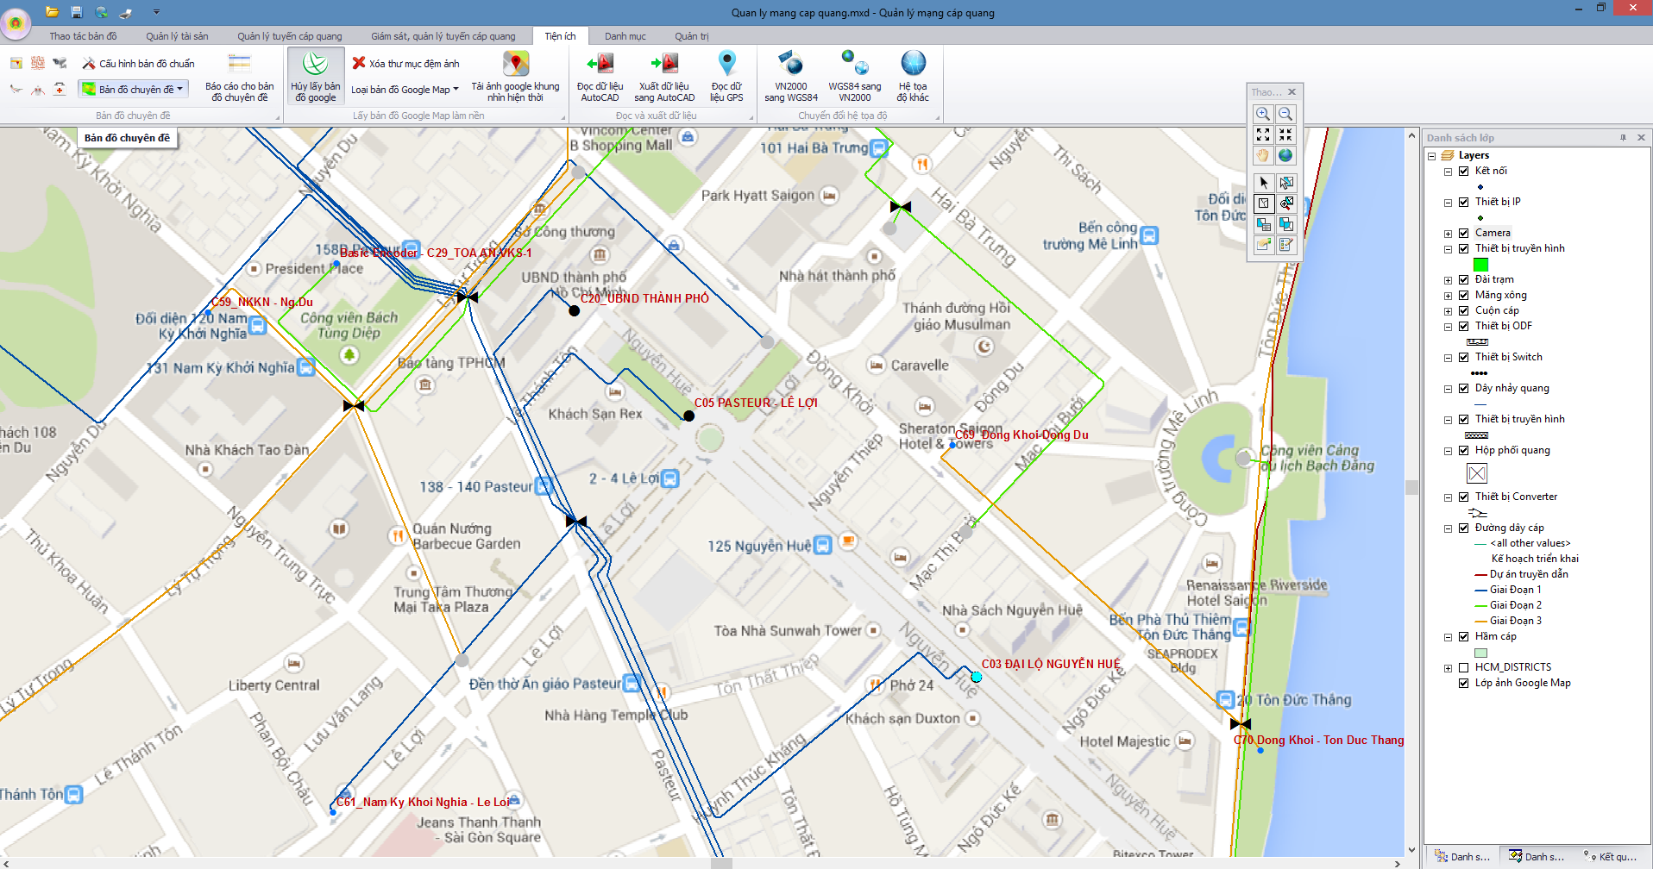Expand the HCM_DISTRICTS layer node
The image size is (1653, 869).
[x=1448, y=668]
